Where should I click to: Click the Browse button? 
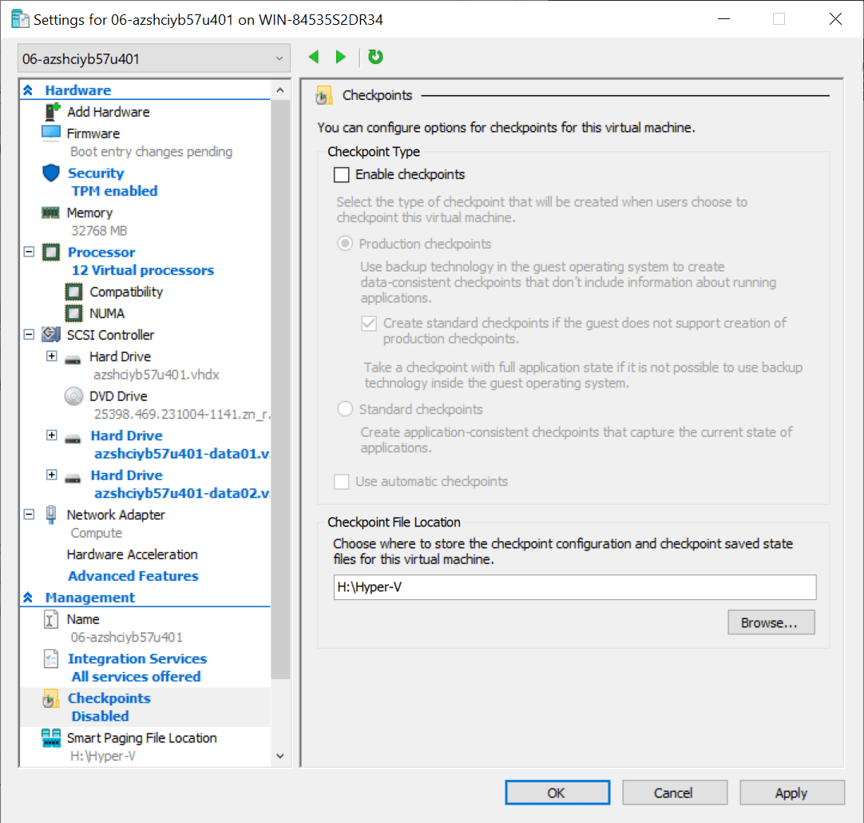pyautogui.click(x=771, y=622)
